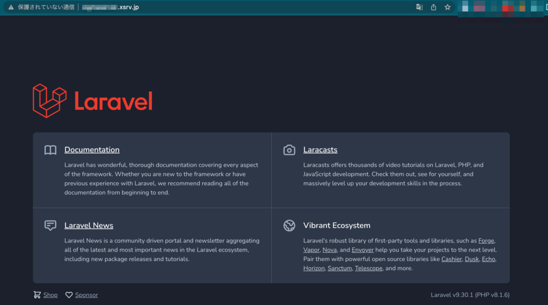This screenshot has height=305, width=548.
Task: Click the Laravel News description paragraph
Action: pos(162,250)
